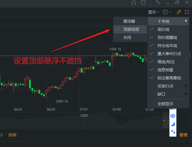Click the punctuation icon in input bar

click(173, 132)
